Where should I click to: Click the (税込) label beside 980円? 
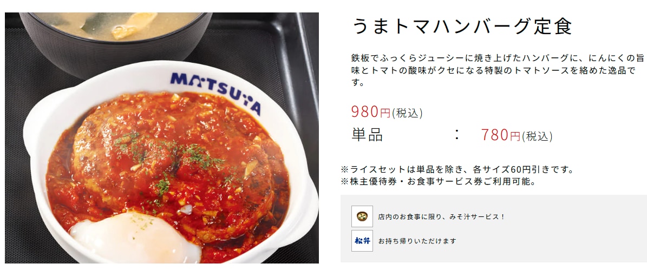(x=407, y=113)
